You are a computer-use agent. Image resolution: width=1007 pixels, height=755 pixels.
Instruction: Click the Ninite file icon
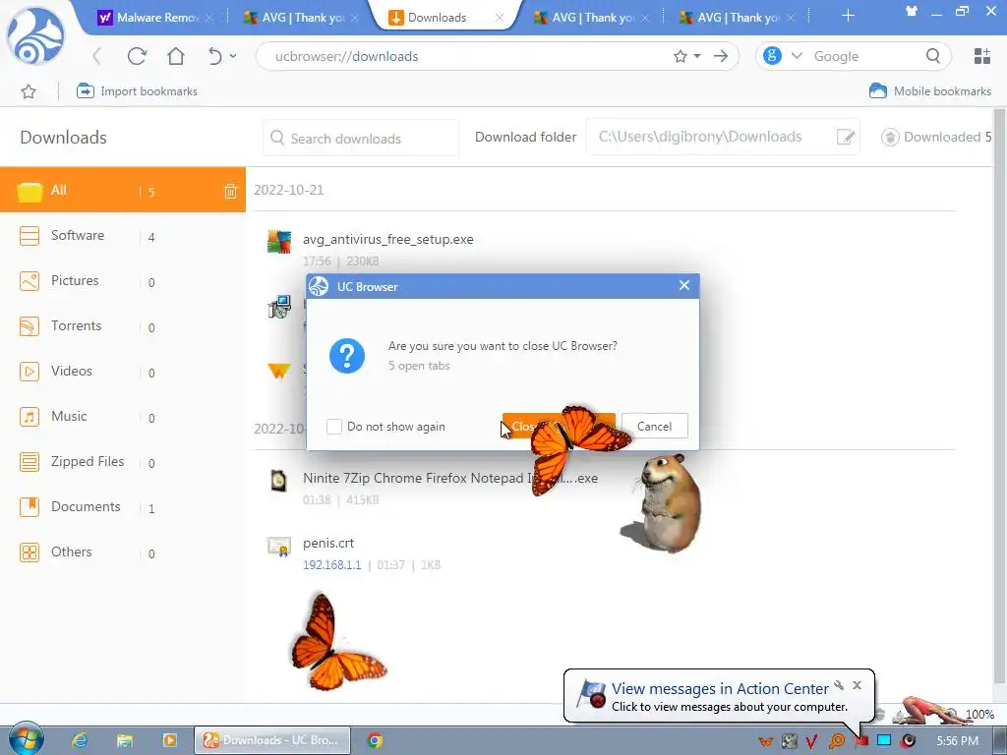[x=278, y=480]
